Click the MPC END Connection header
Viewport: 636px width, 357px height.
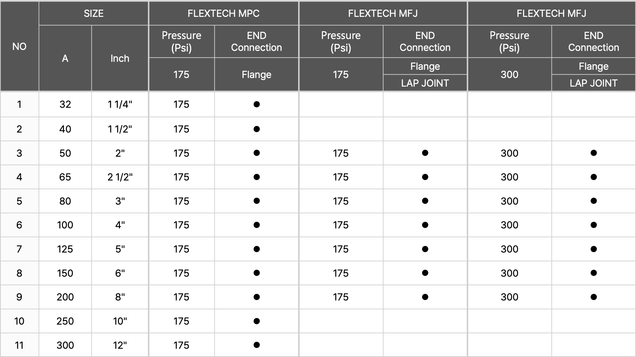256,41
